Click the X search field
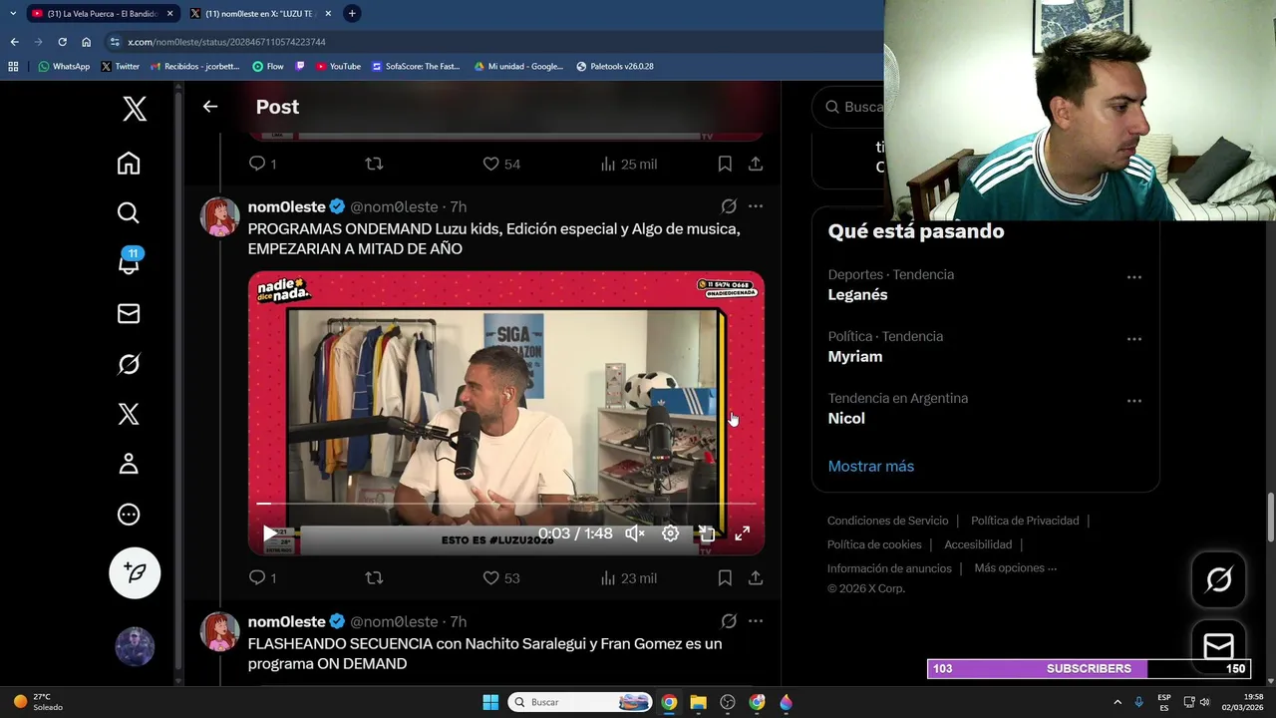Image resolution: width=1276 pixels, height=718 pixels. [863, 107]
